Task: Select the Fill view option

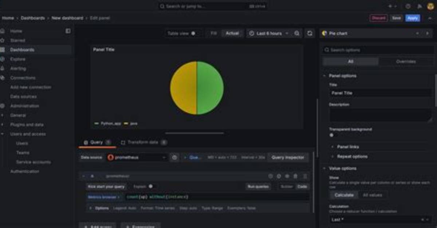Action: (x=214, y=33)
